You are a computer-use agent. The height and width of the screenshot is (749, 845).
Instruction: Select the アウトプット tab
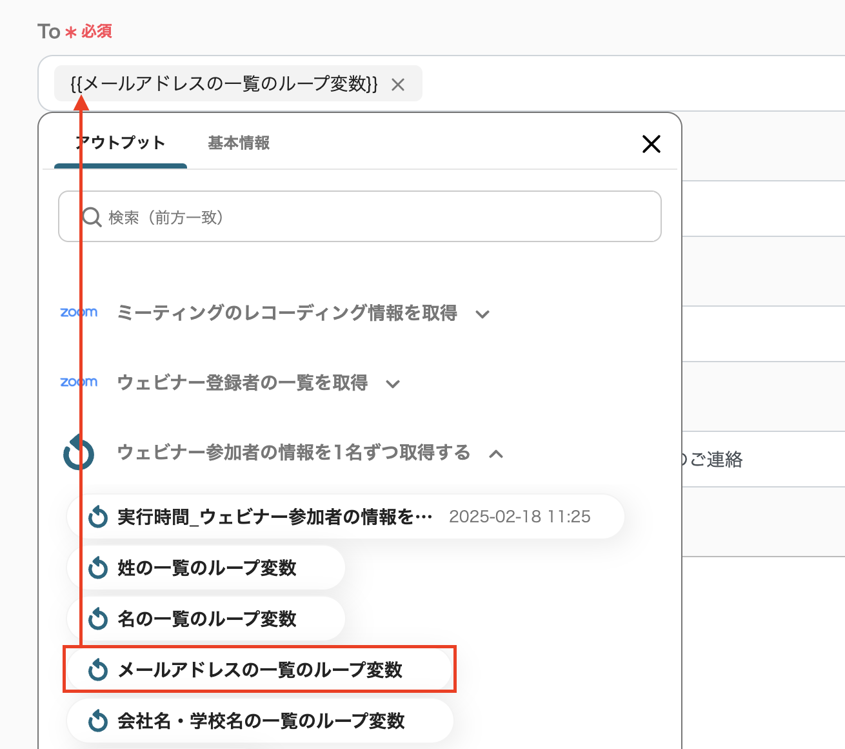pos(121,143)
